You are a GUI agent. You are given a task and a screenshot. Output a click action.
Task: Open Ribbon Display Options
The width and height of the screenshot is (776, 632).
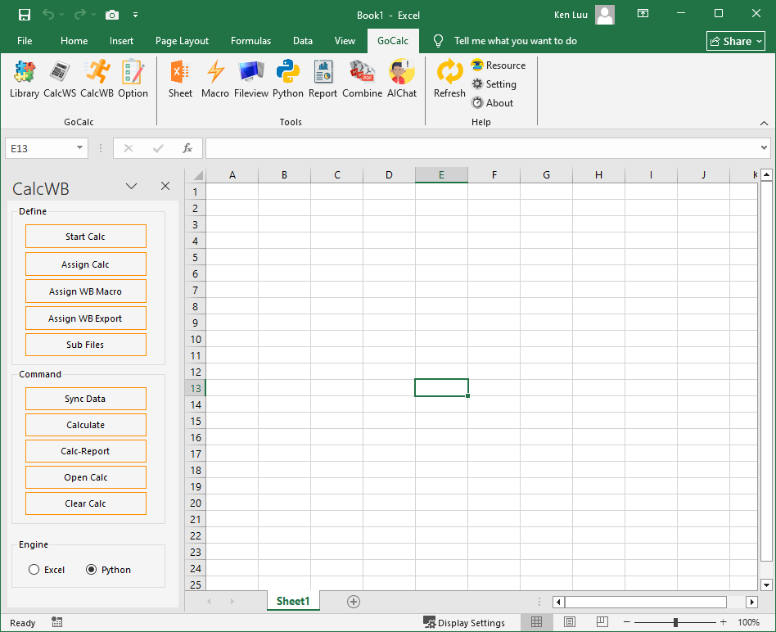point(643,14)
